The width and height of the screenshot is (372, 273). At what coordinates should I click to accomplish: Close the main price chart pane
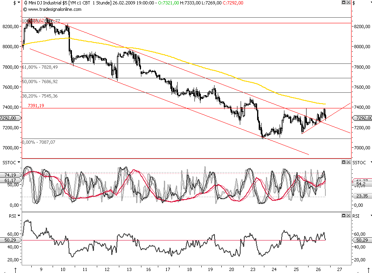348,2
